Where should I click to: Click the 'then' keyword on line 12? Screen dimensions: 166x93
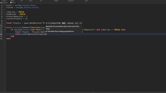click(123, 30)
